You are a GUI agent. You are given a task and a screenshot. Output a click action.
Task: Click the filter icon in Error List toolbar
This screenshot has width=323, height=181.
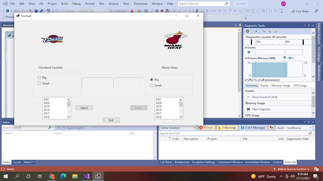pos(271,128)
